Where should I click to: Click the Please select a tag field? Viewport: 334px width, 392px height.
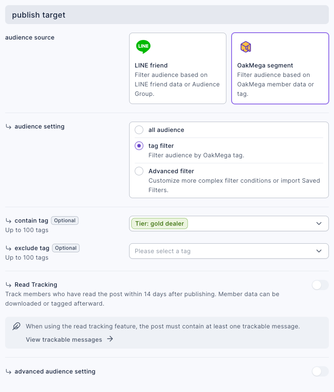coord(229,251)
